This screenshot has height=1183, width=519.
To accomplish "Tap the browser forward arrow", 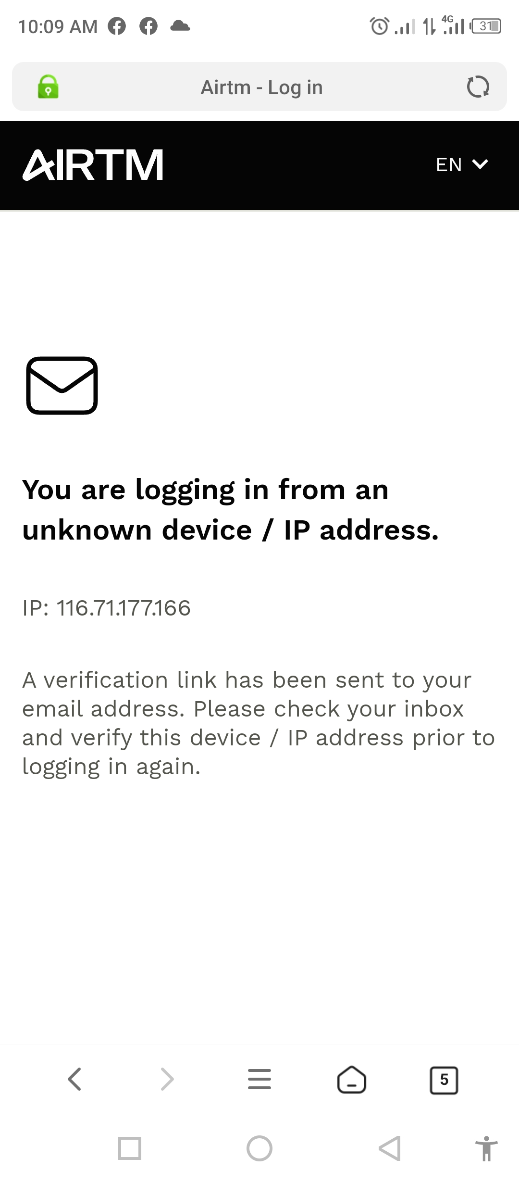I will coord(167,1079).
